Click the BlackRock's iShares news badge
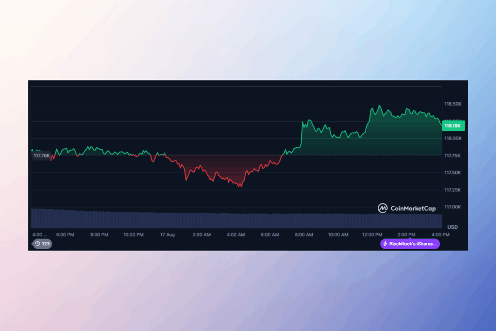 (410, 244)
